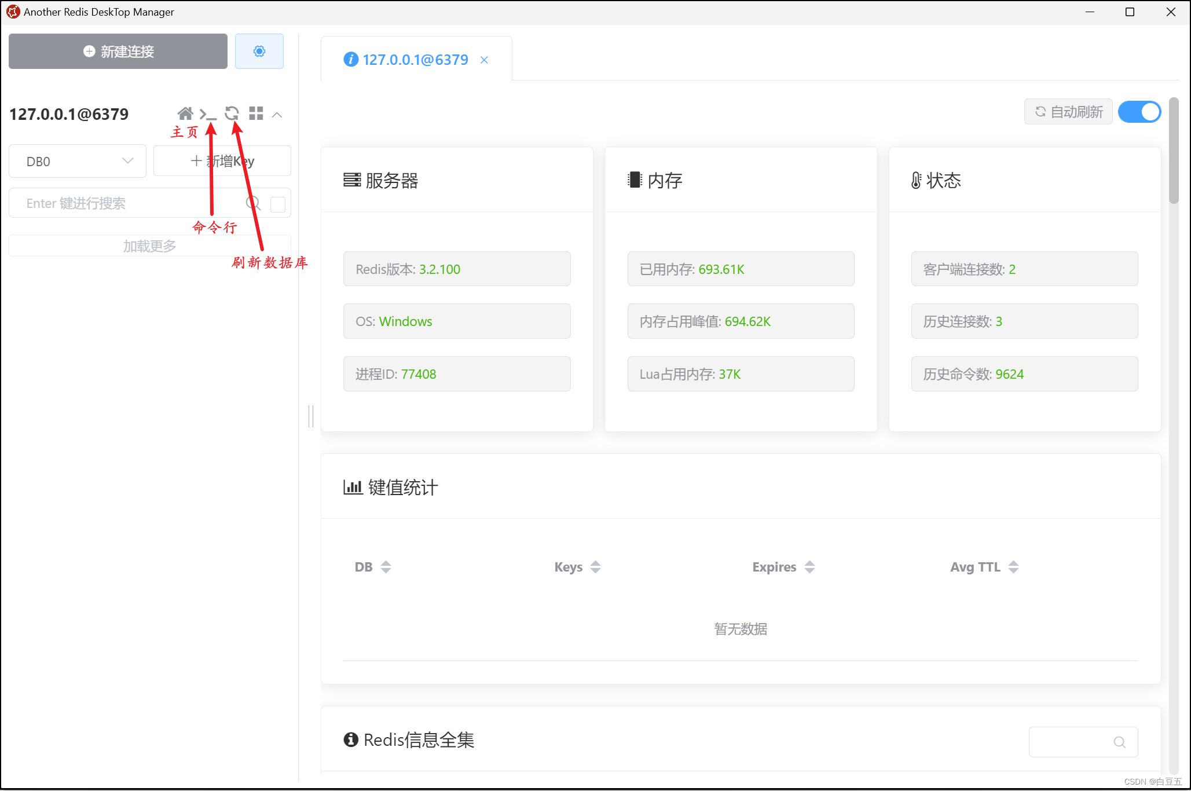Screen dimensions: 1191x791
Task: Click the Lua memory 37K entry
Action: click(741, 374)
